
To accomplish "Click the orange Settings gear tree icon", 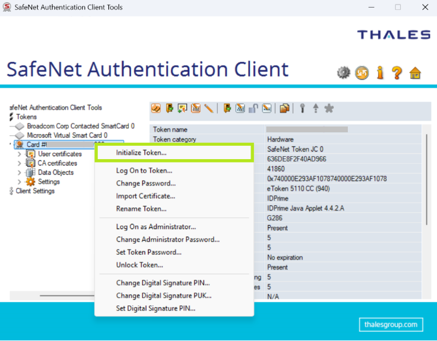I will point(30,182).
